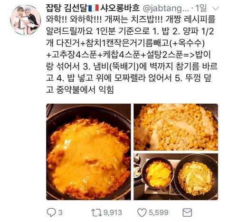228x222 pixels.
Task: Open the bottom-right photo of two pans
Action: pyautogui.click(x=176, y=176)
